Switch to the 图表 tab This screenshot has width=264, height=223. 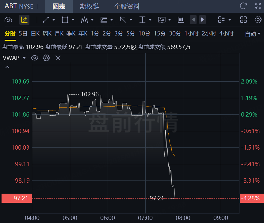[x=59, y=6]
